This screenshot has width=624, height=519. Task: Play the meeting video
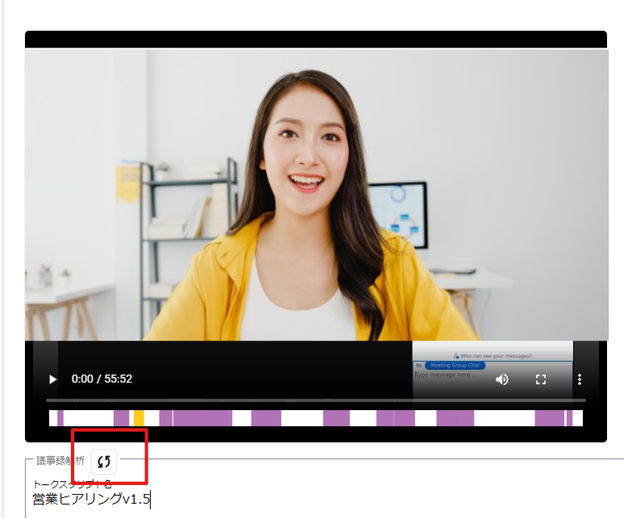53,379
